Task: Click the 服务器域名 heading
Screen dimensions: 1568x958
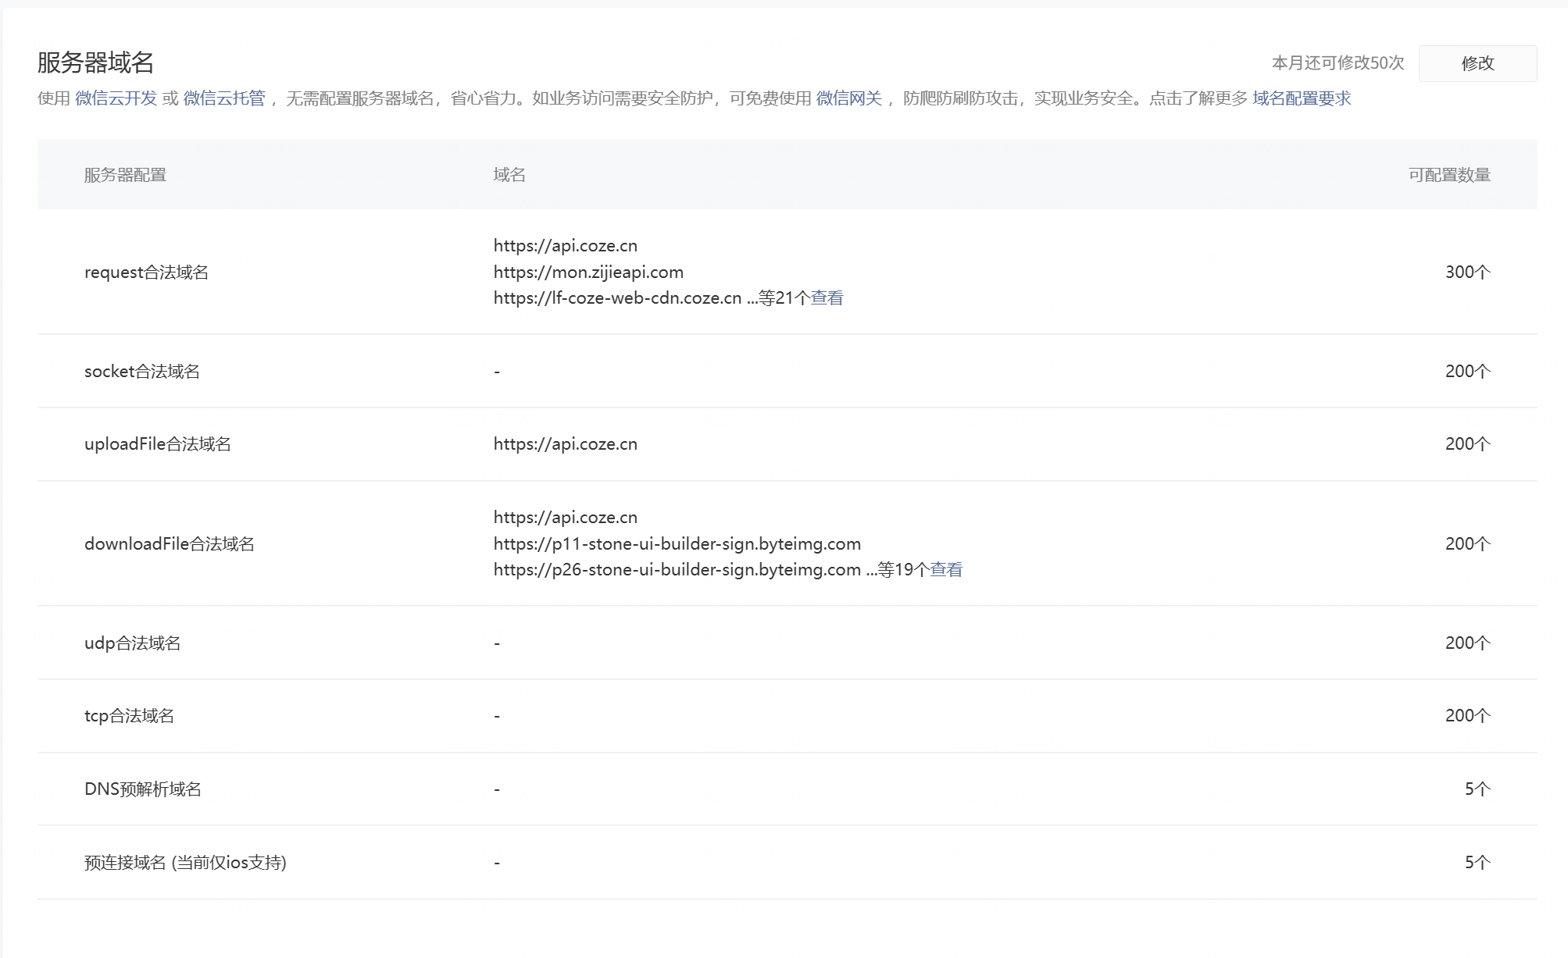Action: [95, 62]
